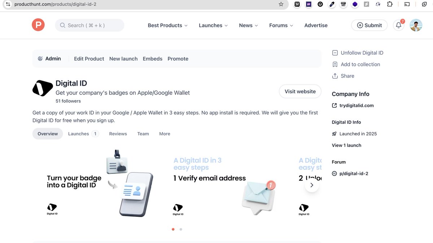Click the Medium extension icon
433x243 pixels.
[x=297, y=4]
